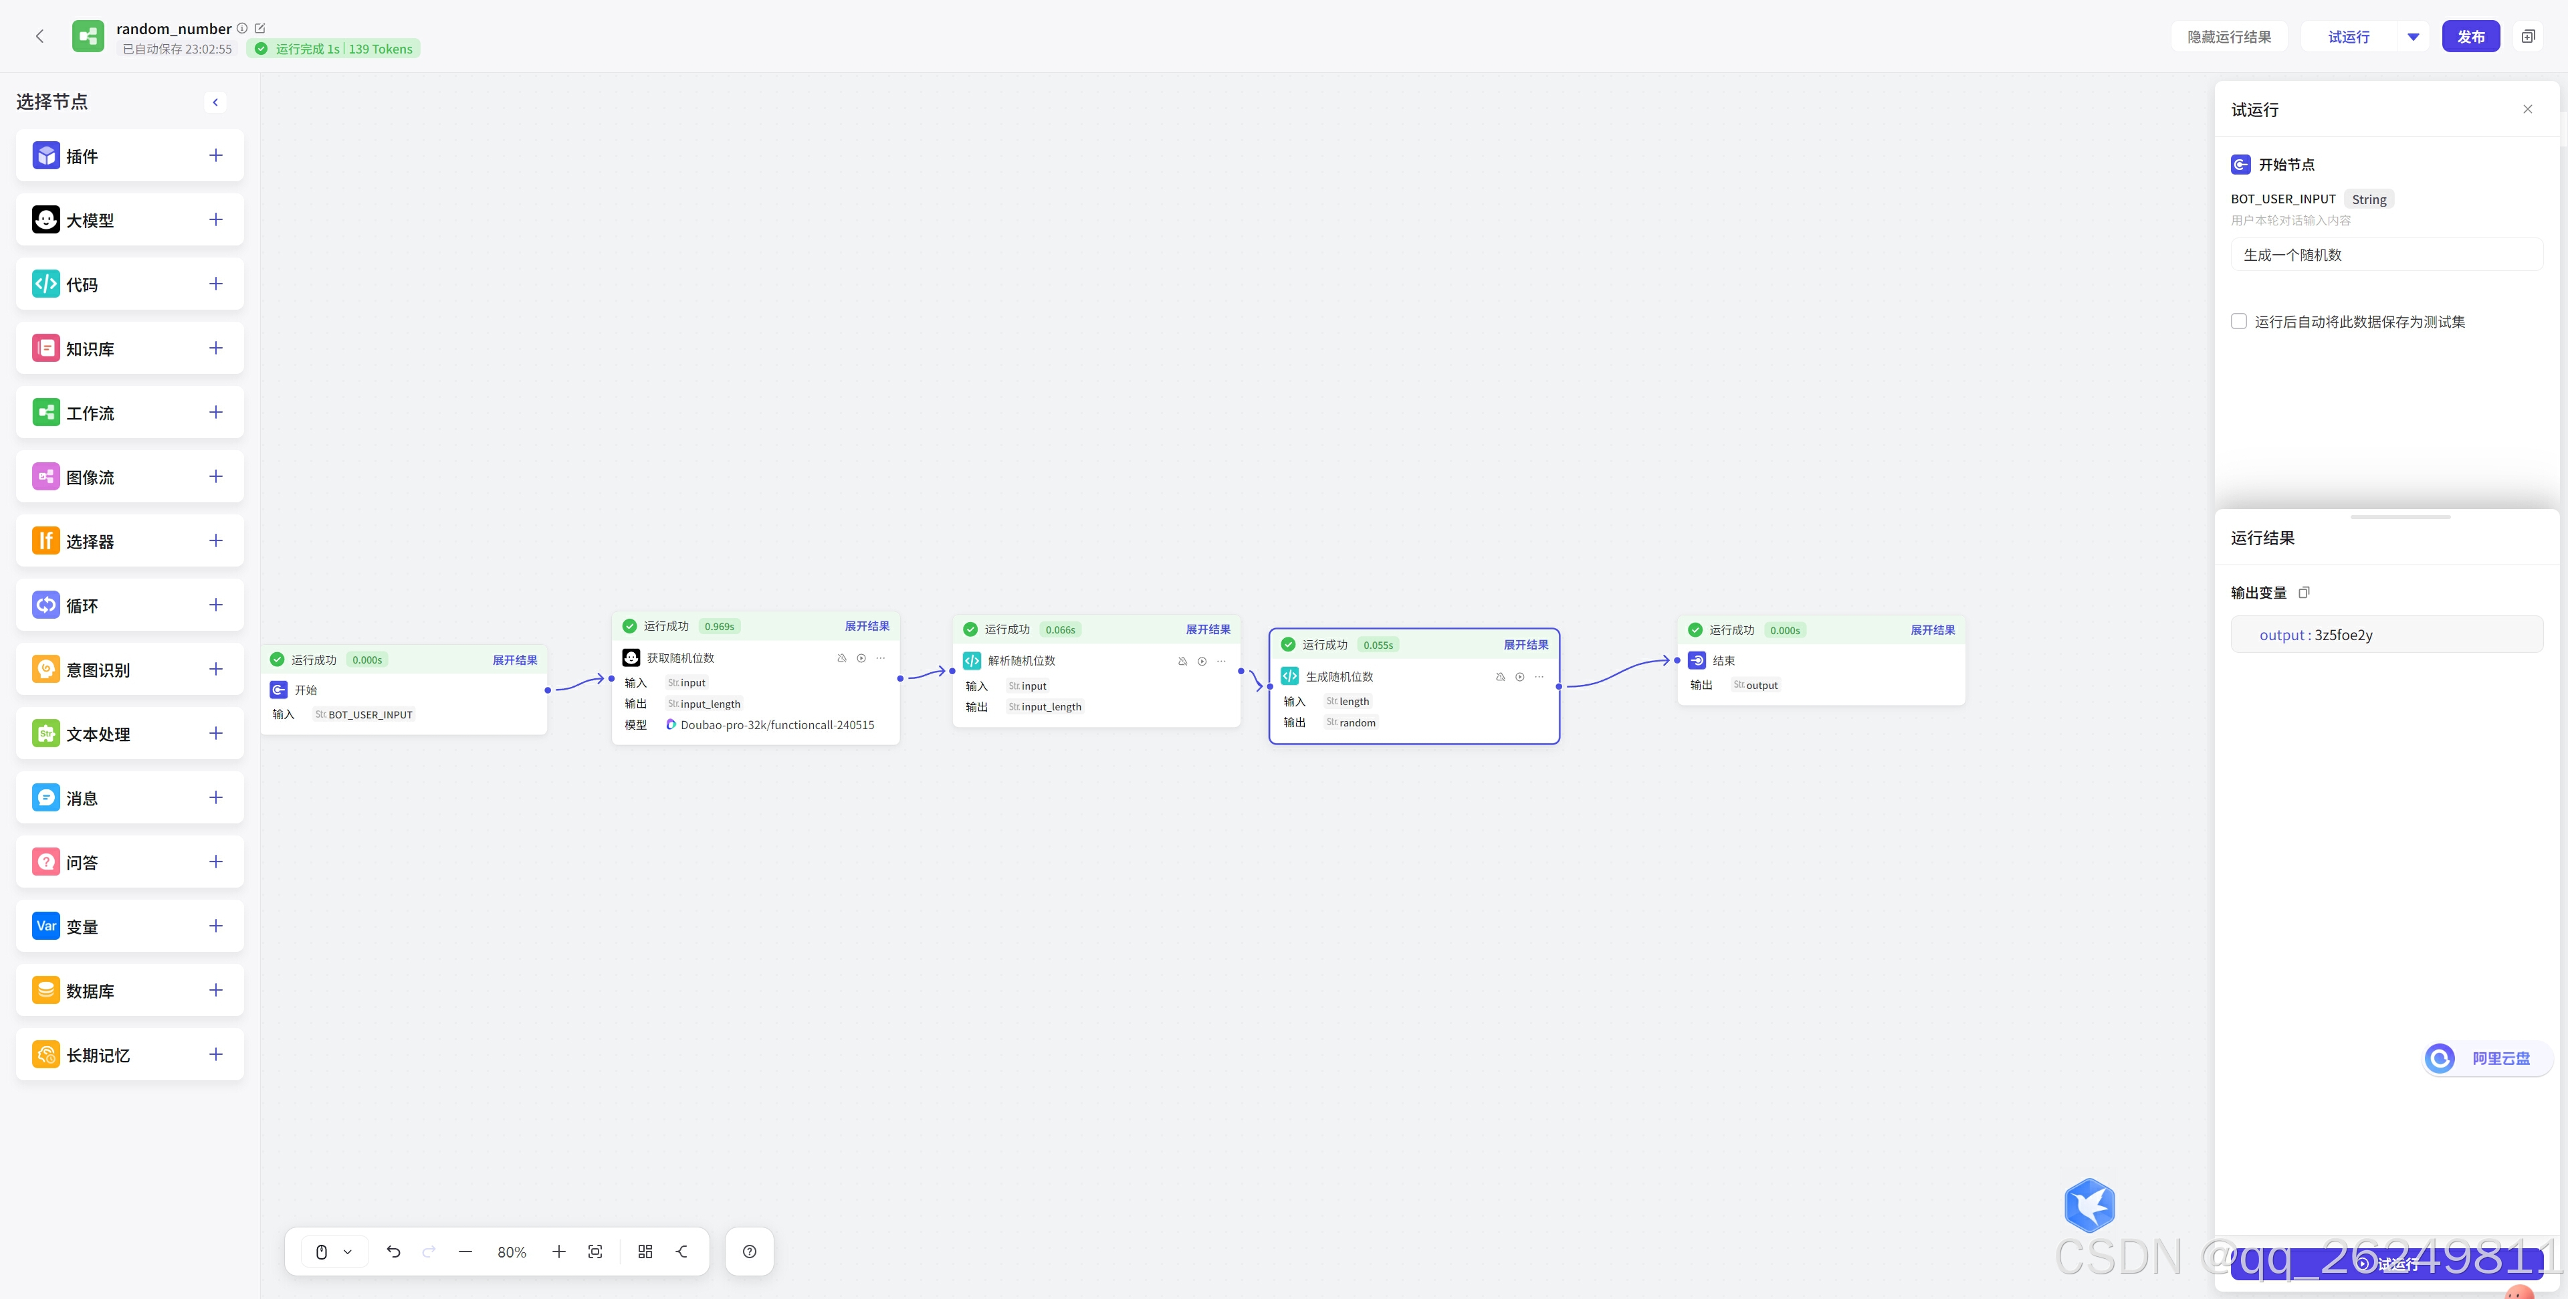2568x1299 pixels.
Task: Open dropdown arrow beside 试运行 button
Action: [x=2412, y=37]
